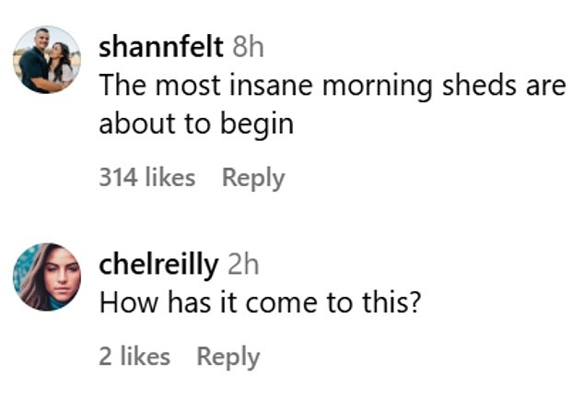
Task: Reply to chelreilly's comment
Action: coord(228,356)
